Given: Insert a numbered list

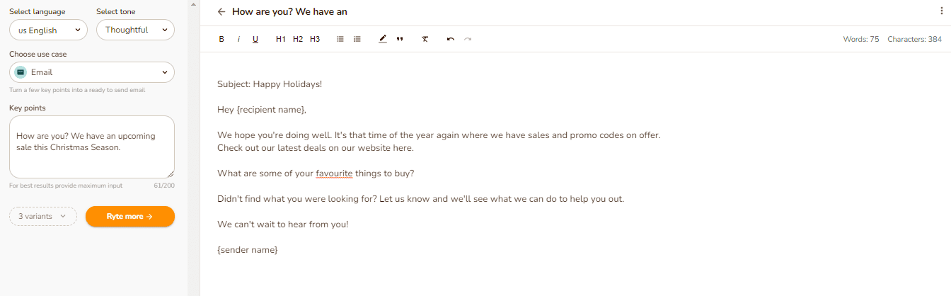Looking at the screenshot, I should click(x=357, y=39).
